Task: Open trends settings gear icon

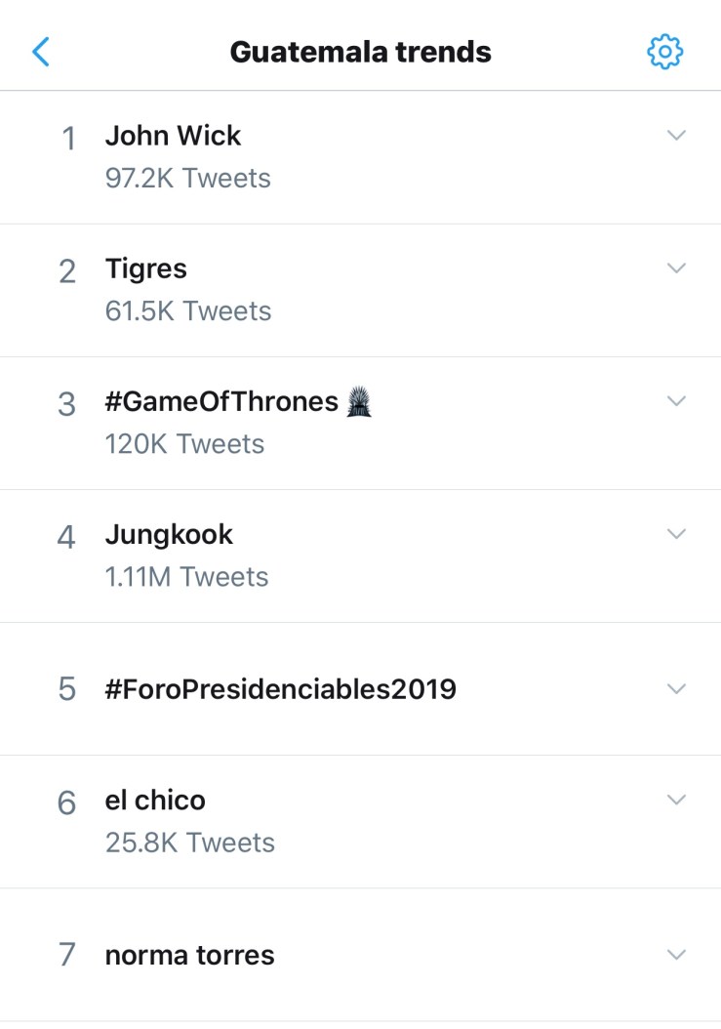Action: click(x=665, y=52)
